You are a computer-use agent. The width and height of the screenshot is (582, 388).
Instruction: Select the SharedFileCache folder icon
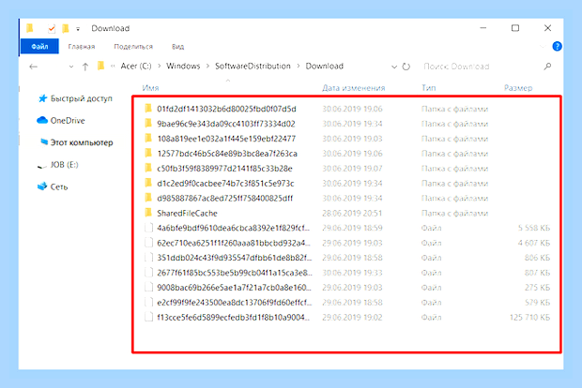(x=148, y=213)
